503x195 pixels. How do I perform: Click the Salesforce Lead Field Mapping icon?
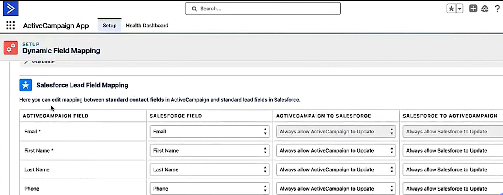25,85
